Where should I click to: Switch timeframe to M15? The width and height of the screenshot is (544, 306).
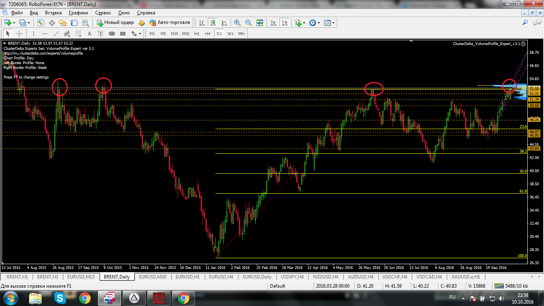174,33
